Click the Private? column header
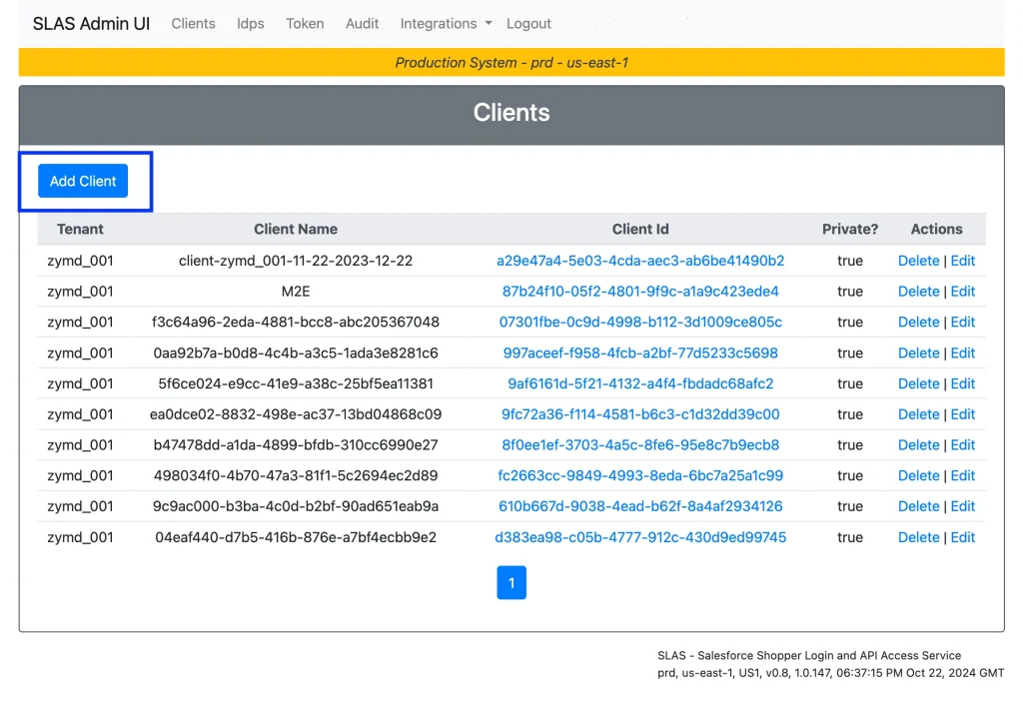Viewport: 1023px width, 703px height. pyautogui.click(x=850, y=229)
